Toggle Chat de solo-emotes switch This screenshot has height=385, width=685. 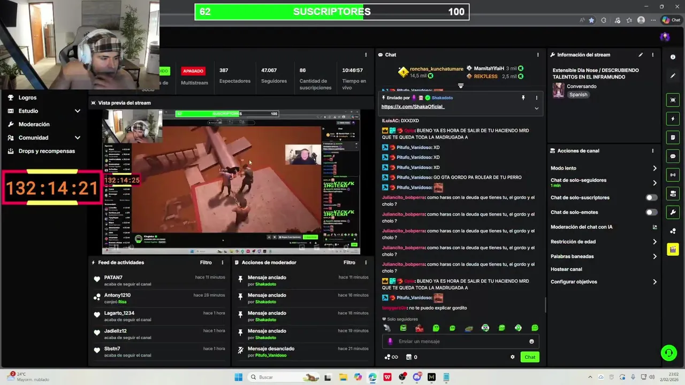pos(651,212)
